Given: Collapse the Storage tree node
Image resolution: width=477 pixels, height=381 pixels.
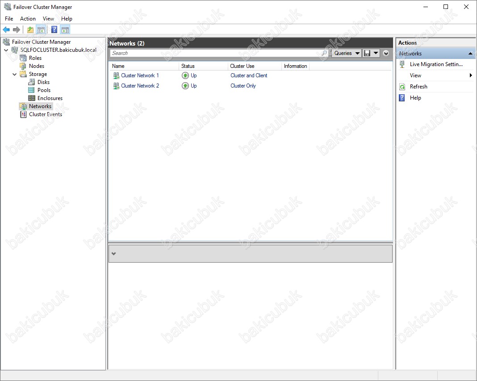Looking at the screenshot, I should [x=14, y=74].
